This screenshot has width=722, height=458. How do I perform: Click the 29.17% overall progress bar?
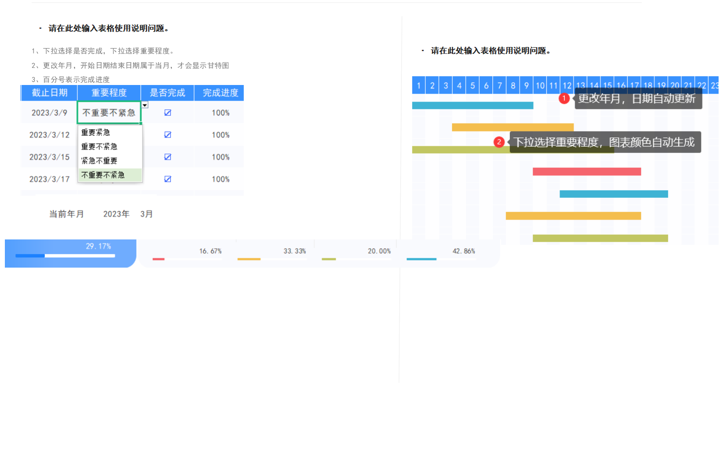click(65, 255)
